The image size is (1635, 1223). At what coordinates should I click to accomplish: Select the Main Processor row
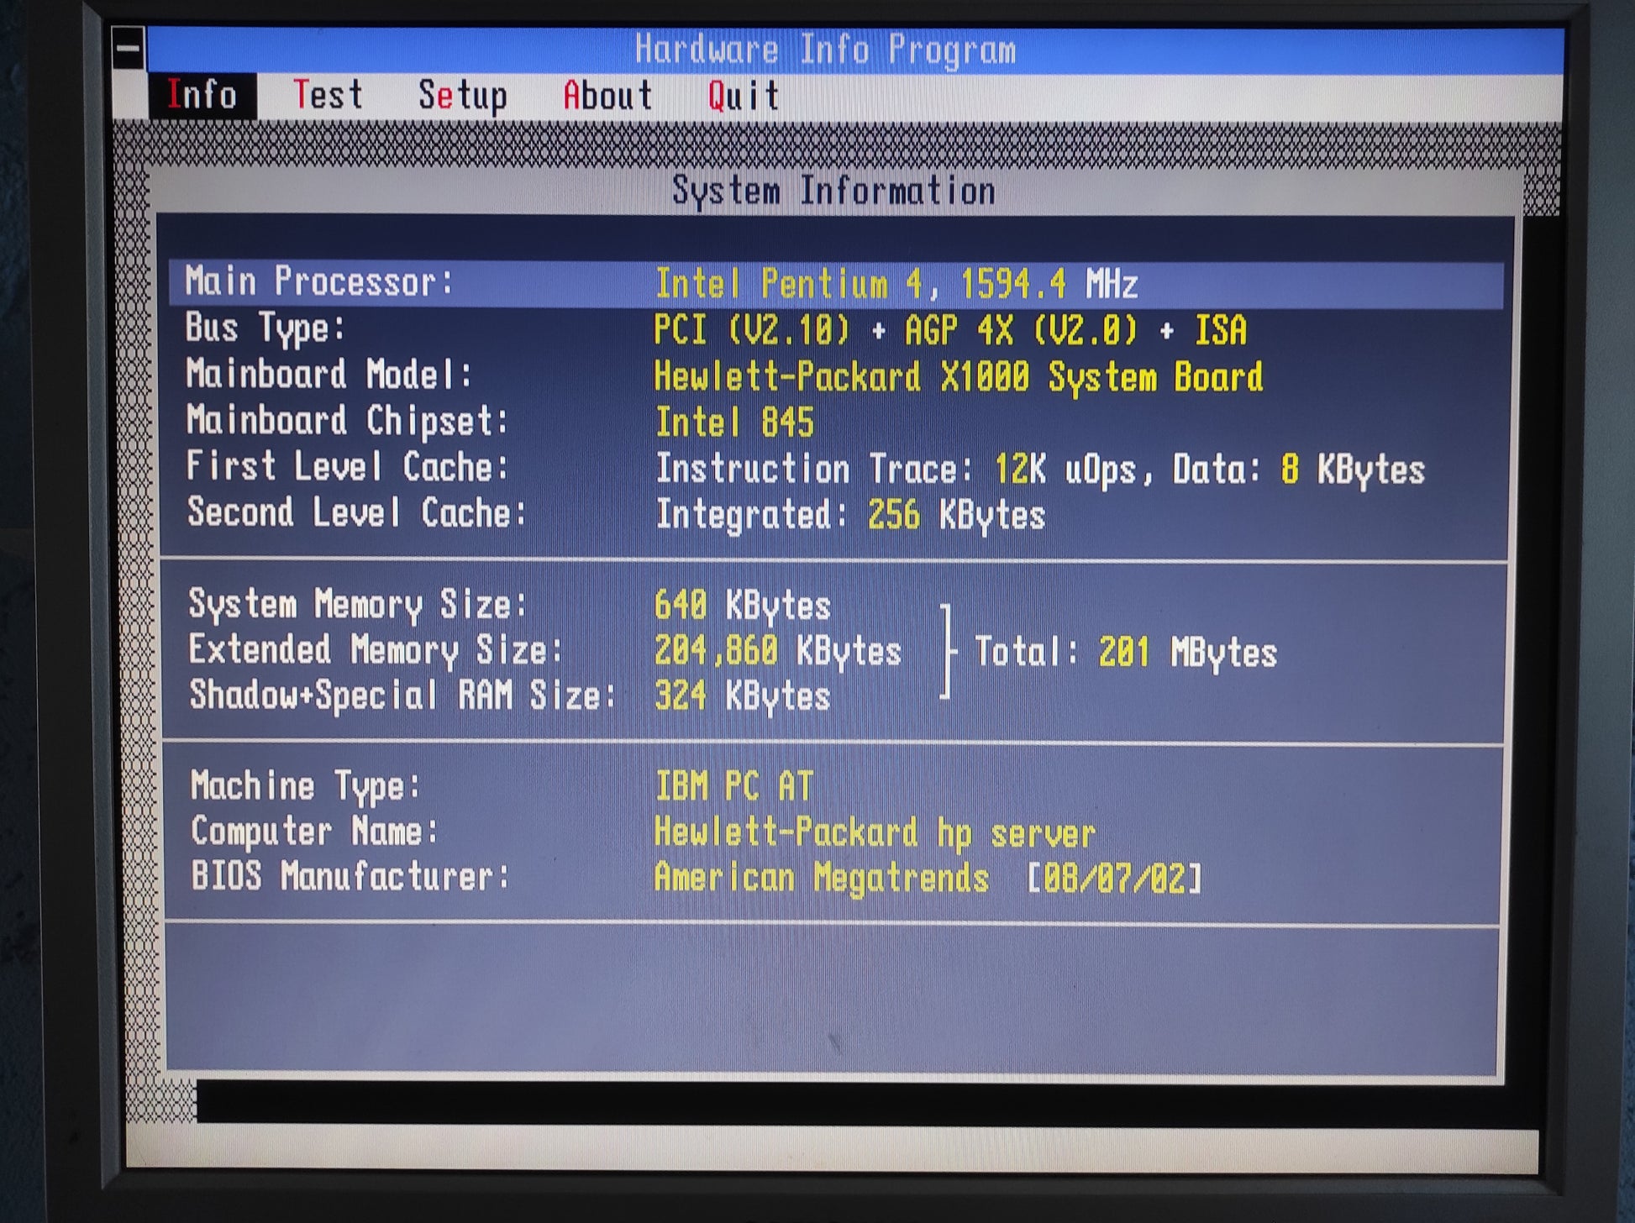click(x=835, y=284)
